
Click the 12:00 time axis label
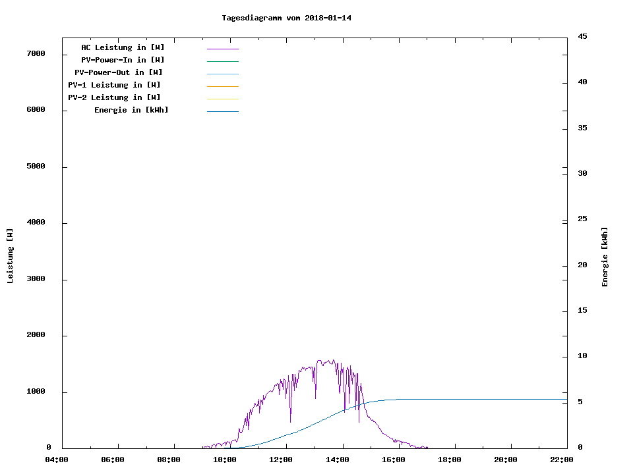click(281, 460)
